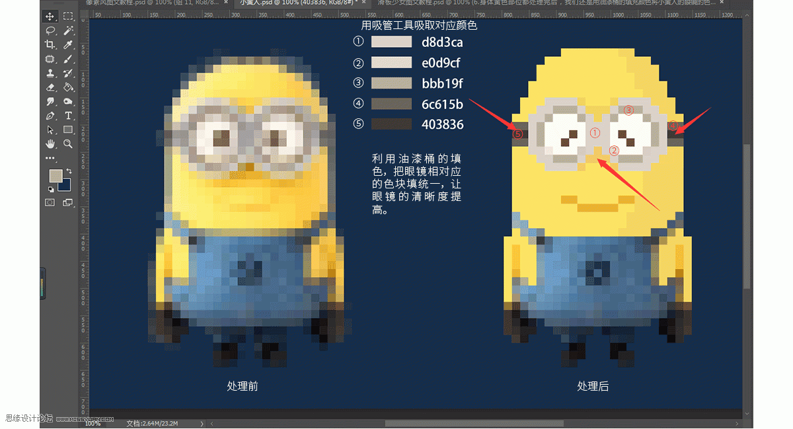The height and width of the screenshot is (429, 793).
Task: Select the Smudge tool
Action: coord(50,101)
